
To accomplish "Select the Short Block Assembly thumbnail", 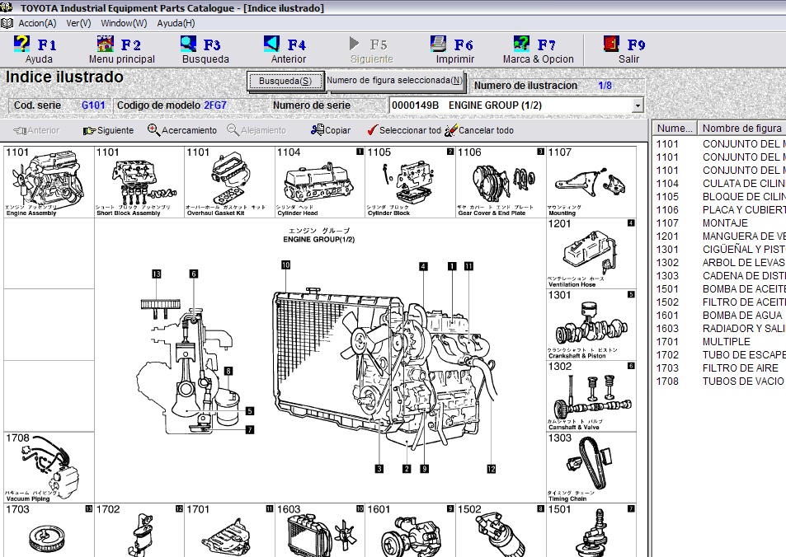I will [139, 182].
